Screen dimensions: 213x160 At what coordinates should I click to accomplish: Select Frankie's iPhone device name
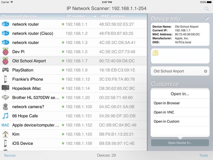28,79
